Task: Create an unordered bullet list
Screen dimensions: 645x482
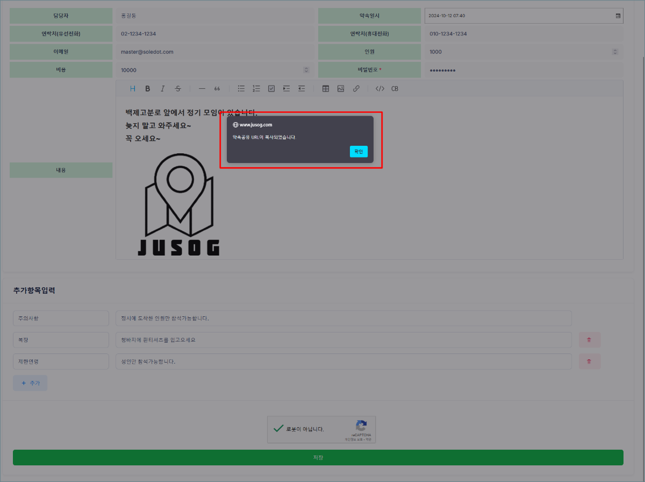Action: pos(241,89)
